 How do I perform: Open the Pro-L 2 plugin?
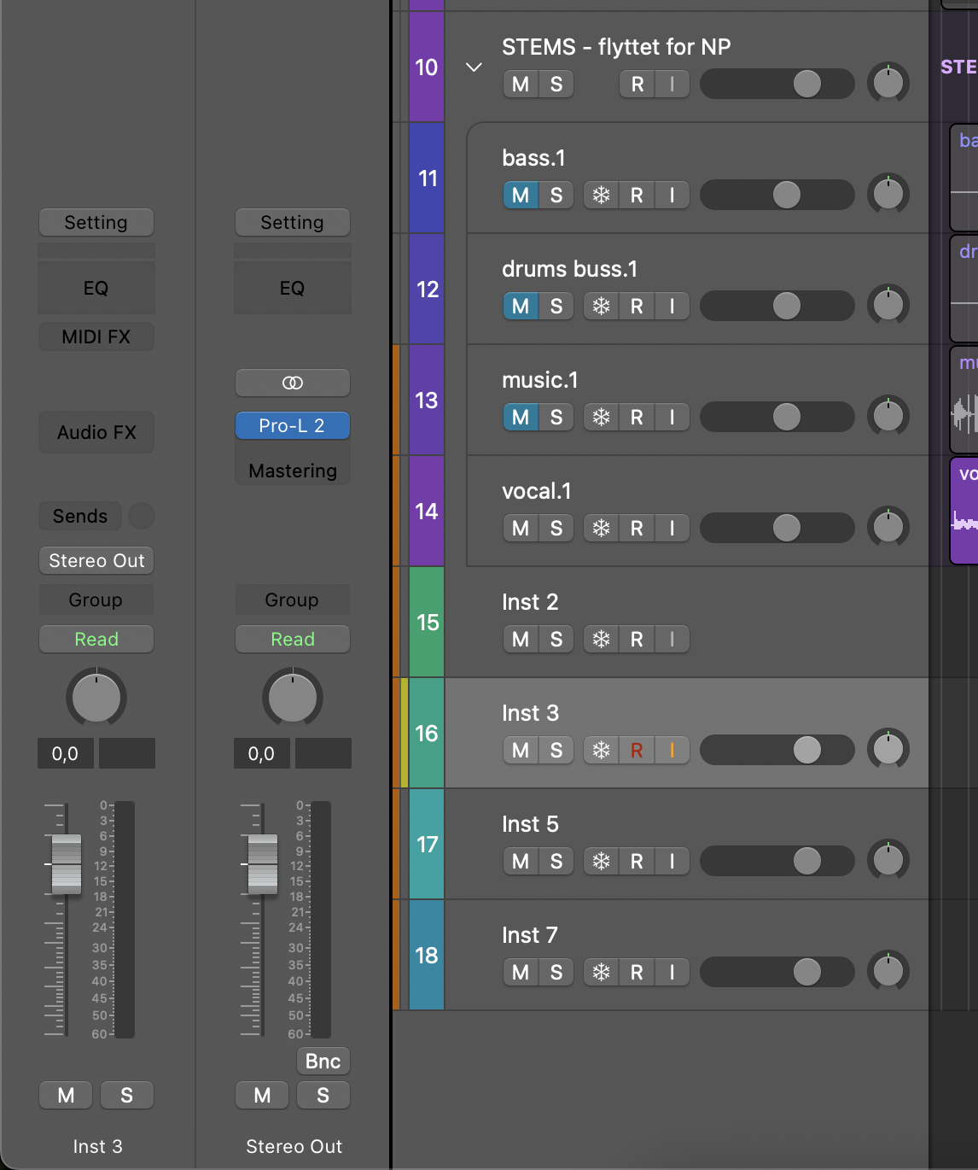coord(293,425)
